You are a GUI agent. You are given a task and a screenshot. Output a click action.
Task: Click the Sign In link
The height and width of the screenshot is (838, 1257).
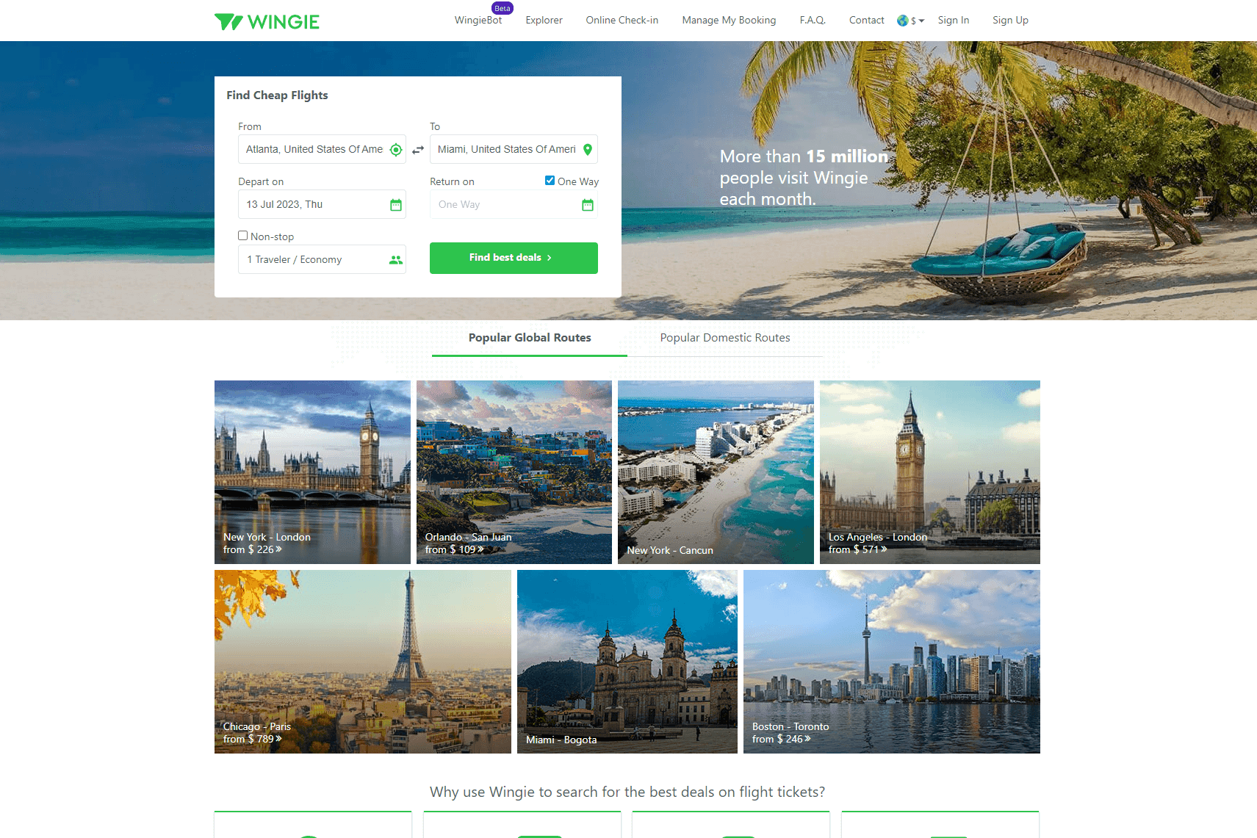pyautogui.click(x=953, y=21)
